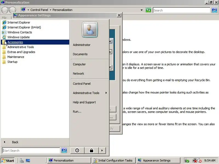
Task: Click the Personalization window Search box
Action: click(181, 10)
